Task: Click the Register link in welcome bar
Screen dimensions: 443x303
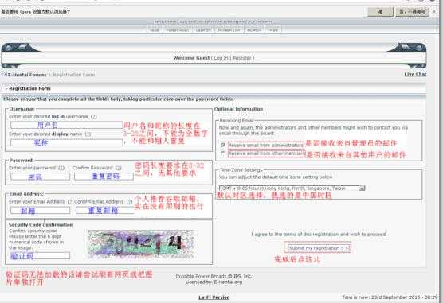Action: 242,58
